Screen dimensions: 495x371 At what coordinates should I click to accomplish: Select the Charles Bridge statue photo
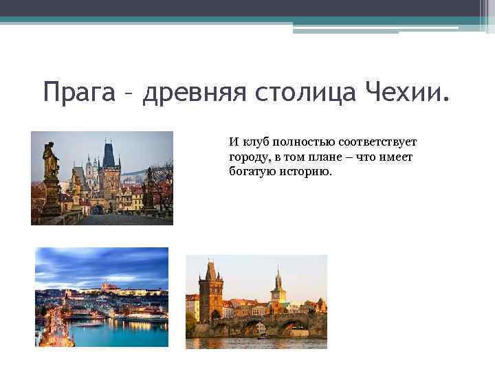pos(102,178)
